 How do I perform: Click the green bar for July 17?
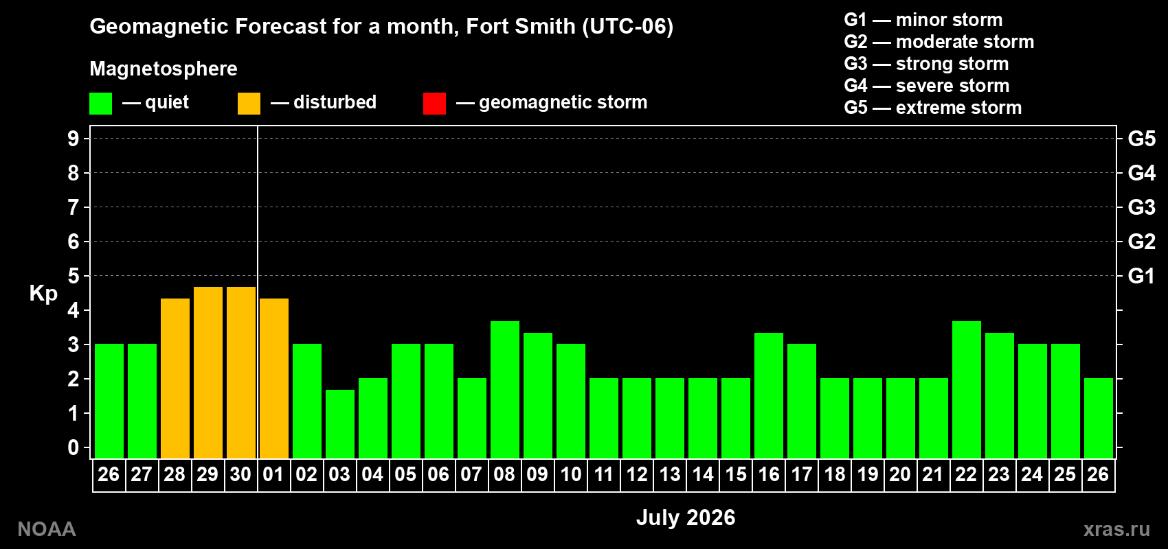click(802, 401)
